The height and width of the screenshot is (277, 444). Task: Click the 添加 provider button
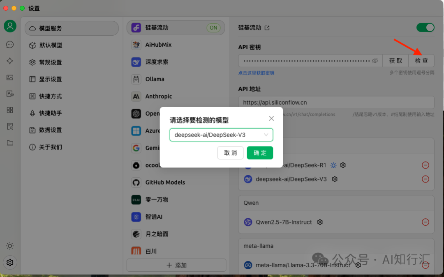click(x=176, y=265)
